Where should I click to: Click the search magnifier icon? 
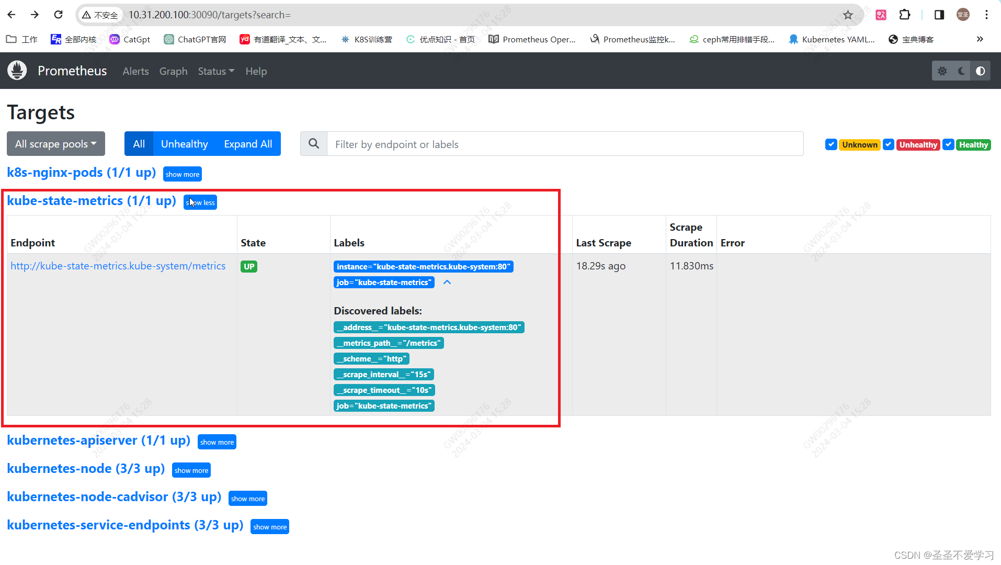coord(314,144)
